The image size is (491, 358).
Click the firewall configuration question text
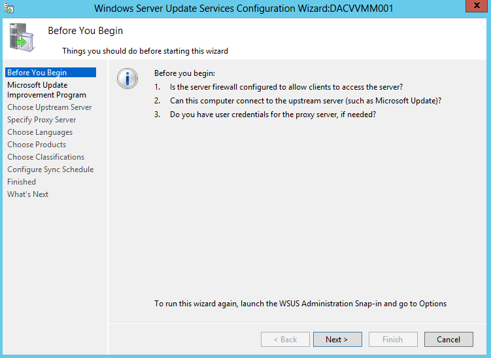click(x=286, y=87)
